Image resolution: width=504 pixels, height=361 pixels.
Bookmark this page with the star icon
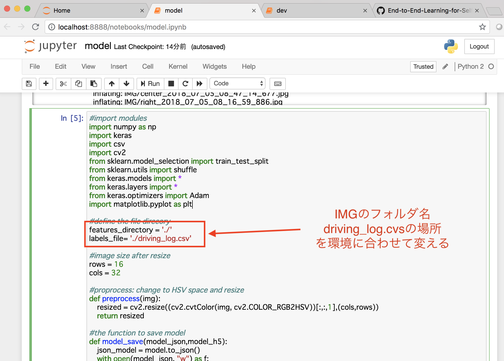click(482, 27)
